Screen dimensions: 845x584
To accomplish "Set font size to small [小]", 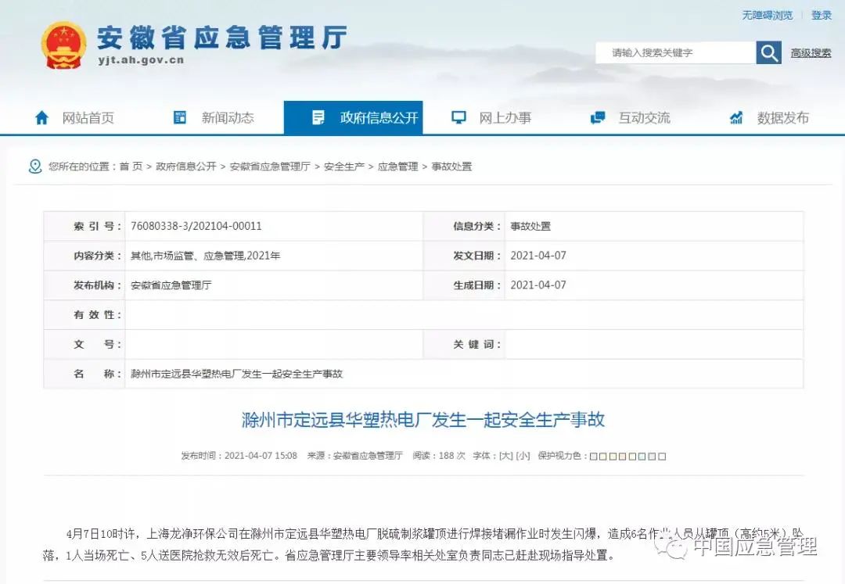I will (x=523, y=456).
